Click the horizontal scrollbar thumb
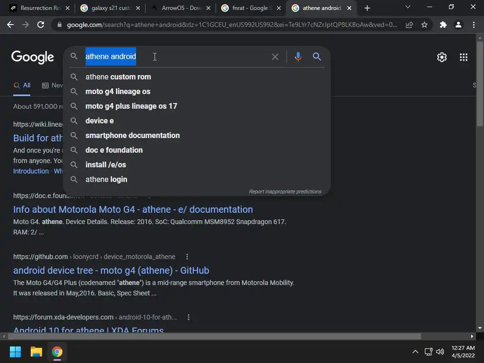 click(x=214, y=336)
